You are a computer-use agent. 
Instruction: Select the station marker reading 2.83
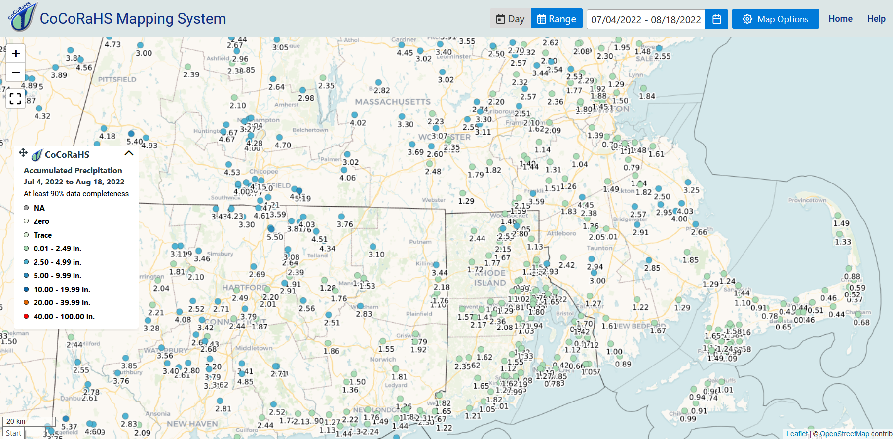point(361,306)
